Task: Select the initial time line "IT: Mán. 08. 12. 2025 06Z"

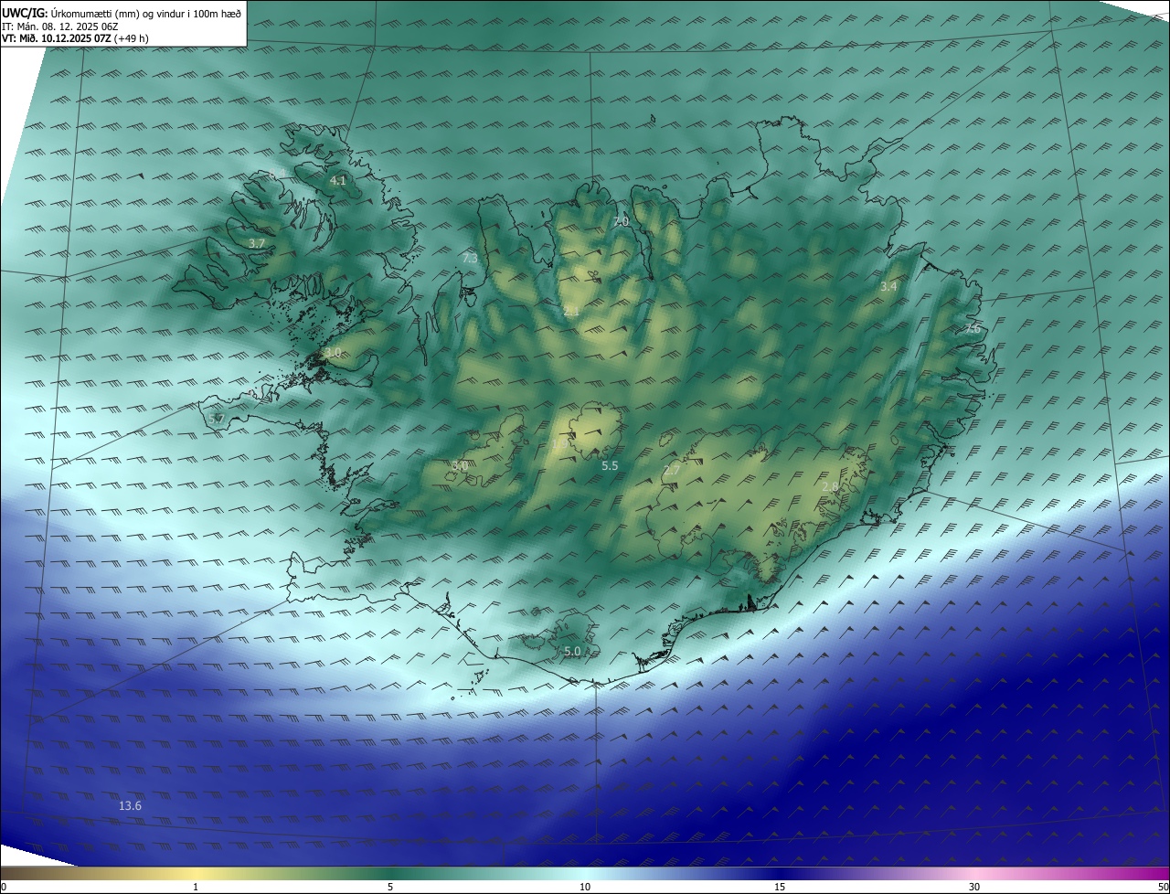Action: pyautogui.click(x=60, y=26)
